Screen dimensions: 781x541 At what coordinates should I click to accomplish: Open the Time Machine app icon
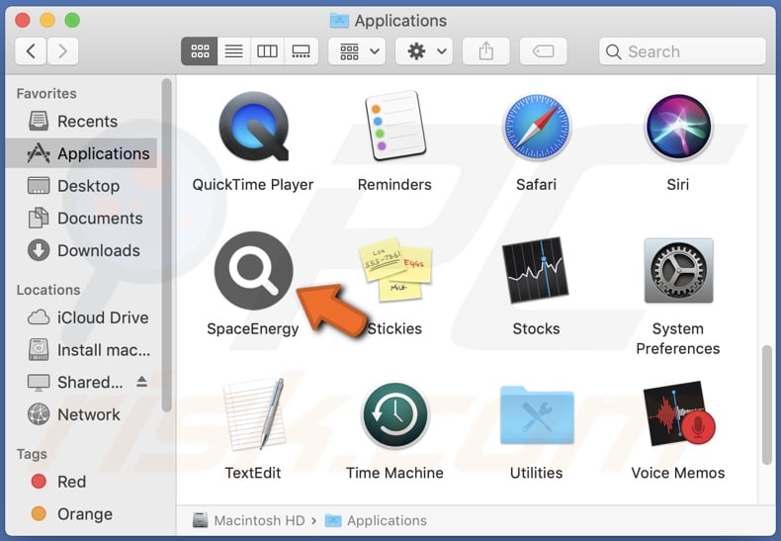(395, 415)
